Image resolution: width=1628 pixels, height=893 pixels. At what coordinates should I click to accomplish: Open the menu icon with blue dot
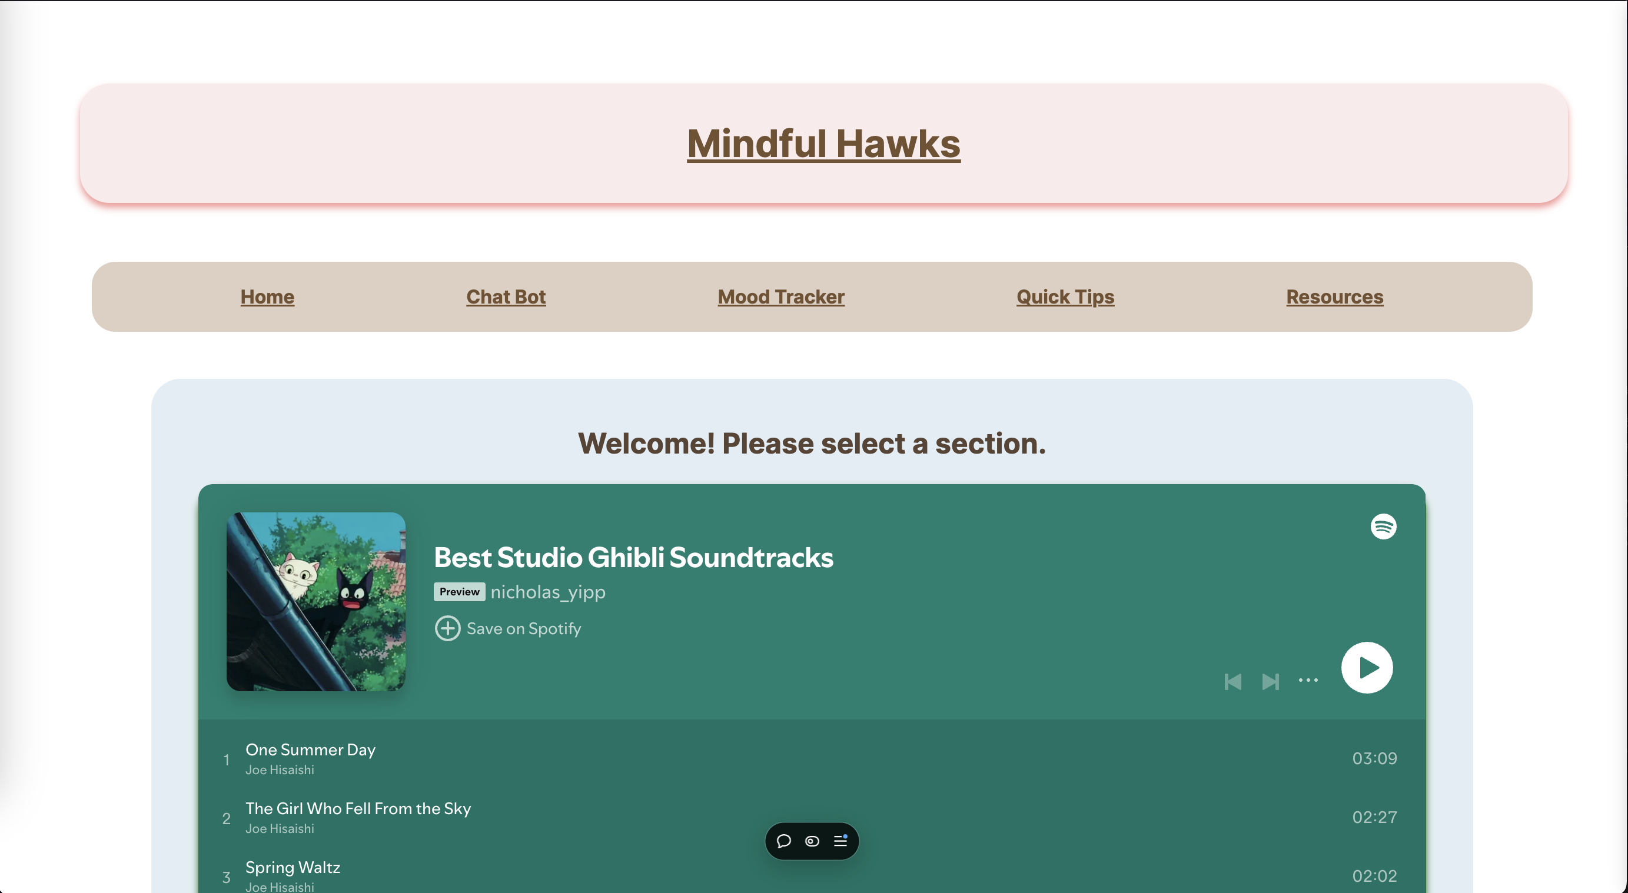click(x=840, y=841)
